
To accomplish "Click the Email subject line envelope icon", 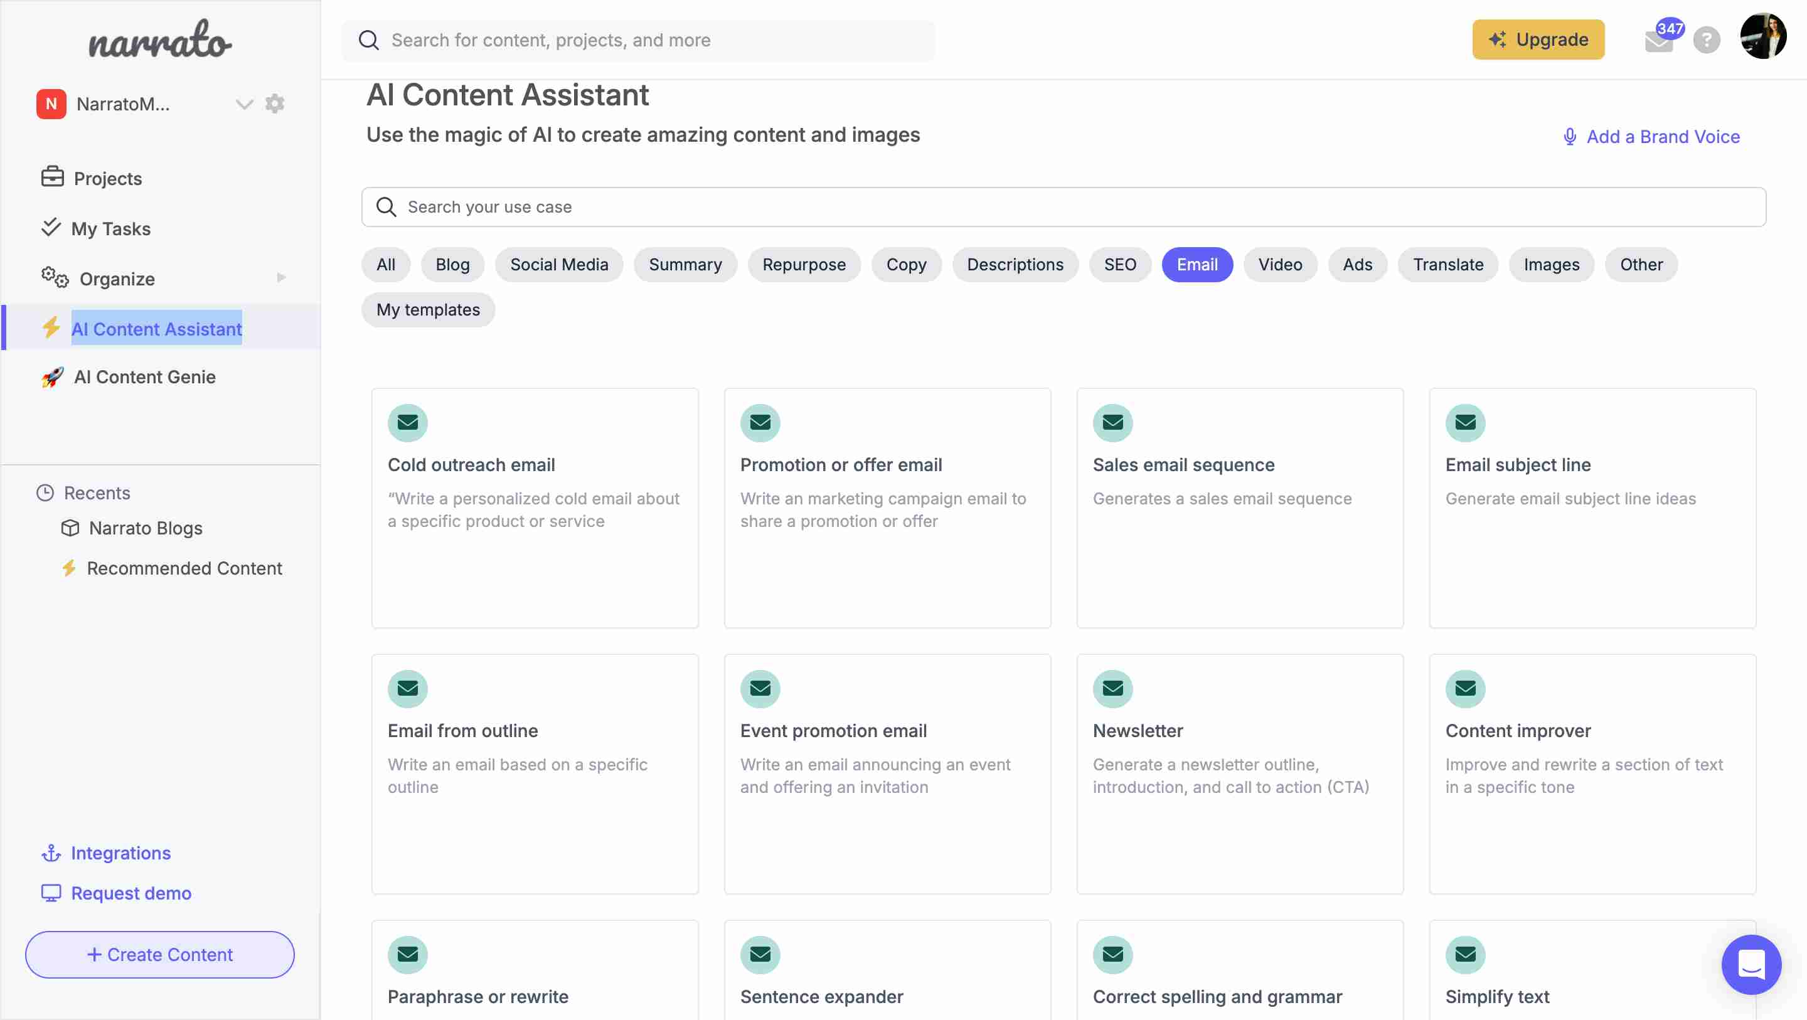I will (1466, 422).
